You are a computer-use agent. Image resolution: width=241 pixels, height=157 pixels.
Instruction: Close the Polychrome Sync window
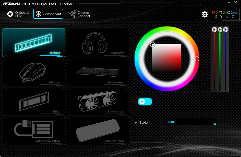click(235, 2)
